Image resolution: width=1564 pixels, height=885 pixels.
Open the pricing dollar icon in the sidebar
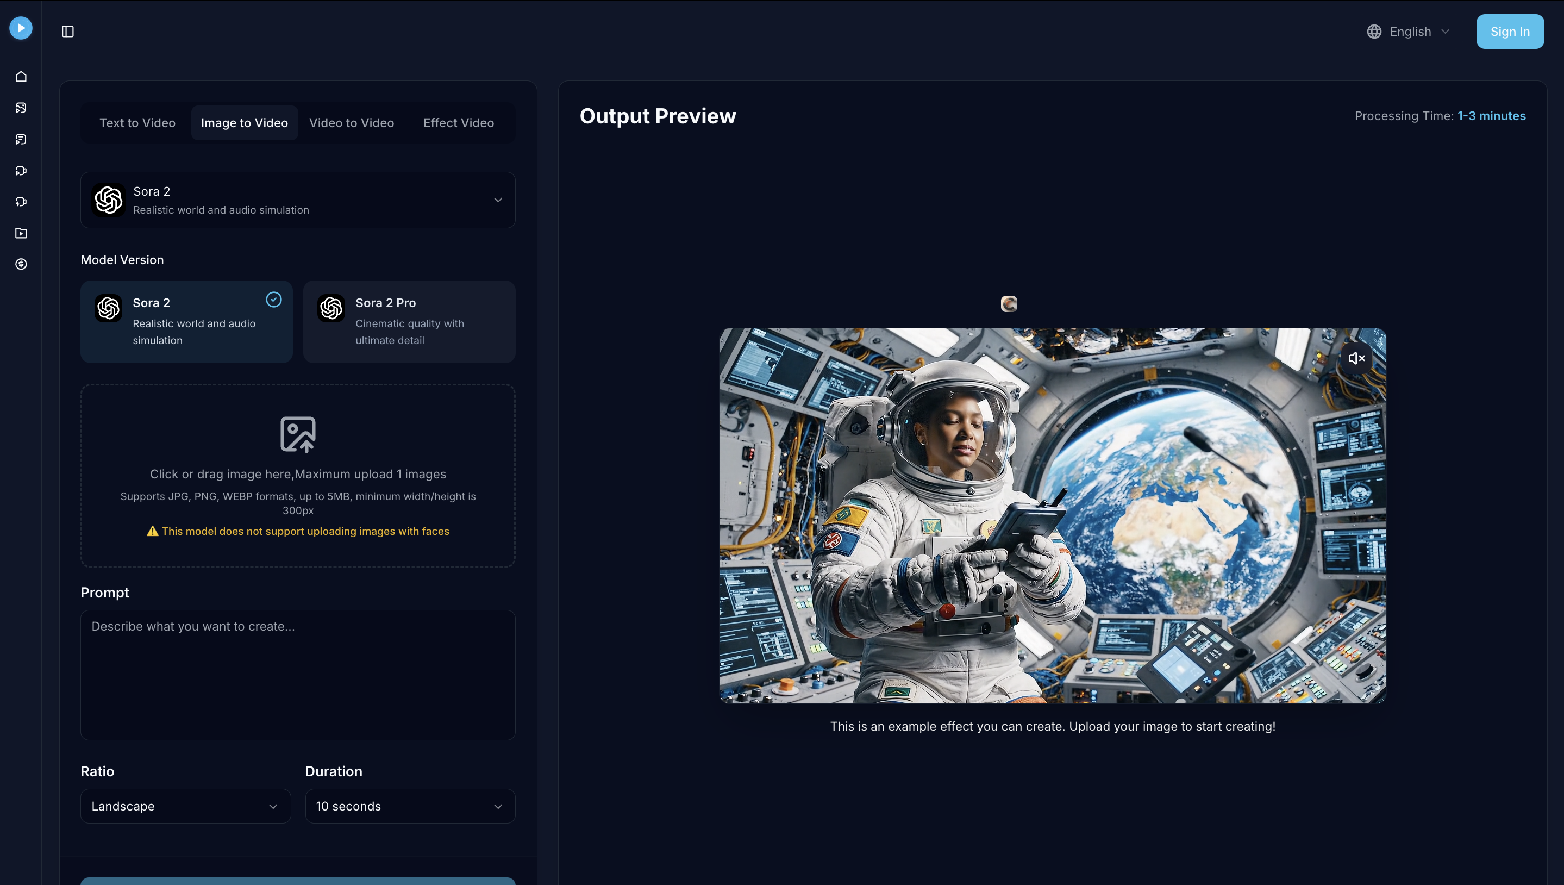21,264
